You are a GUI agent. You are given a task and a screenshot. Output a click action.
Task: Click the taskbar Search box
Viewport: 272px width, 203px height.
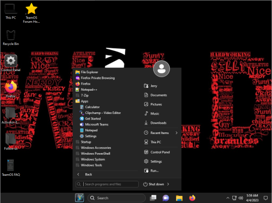tap(116, 198)
